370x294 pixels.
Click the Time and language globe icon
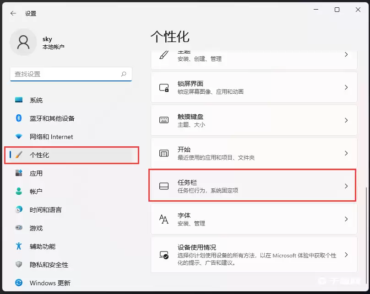pos(19,209)
